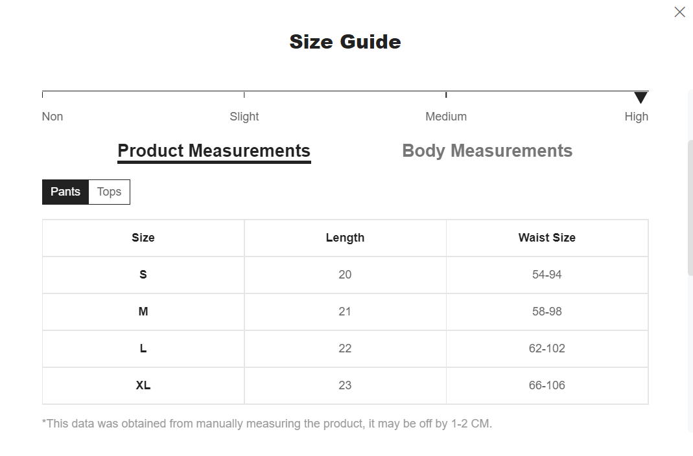693x456 pixels.
Task: Click the dialog's vertical scrollbar
Action: [x=690, y=207]
